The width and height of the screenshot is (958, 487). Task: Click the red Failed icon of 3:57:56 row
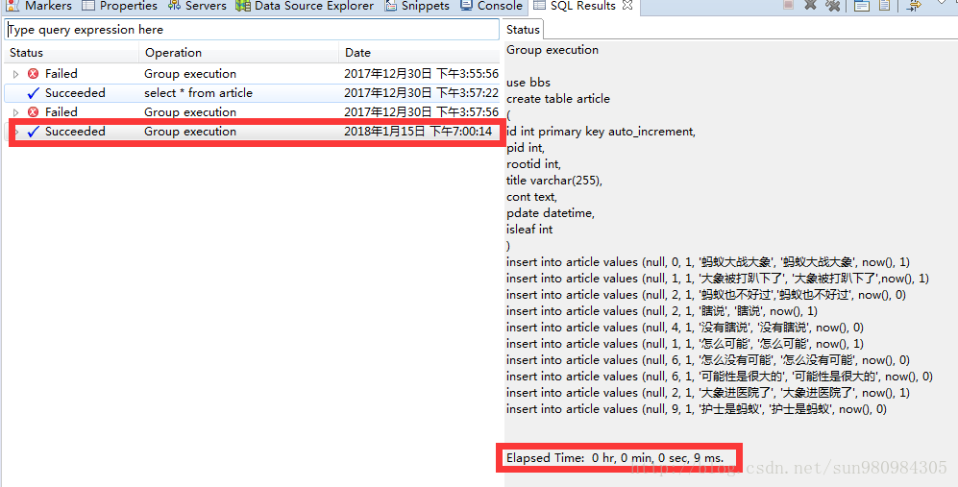[33, 111]
